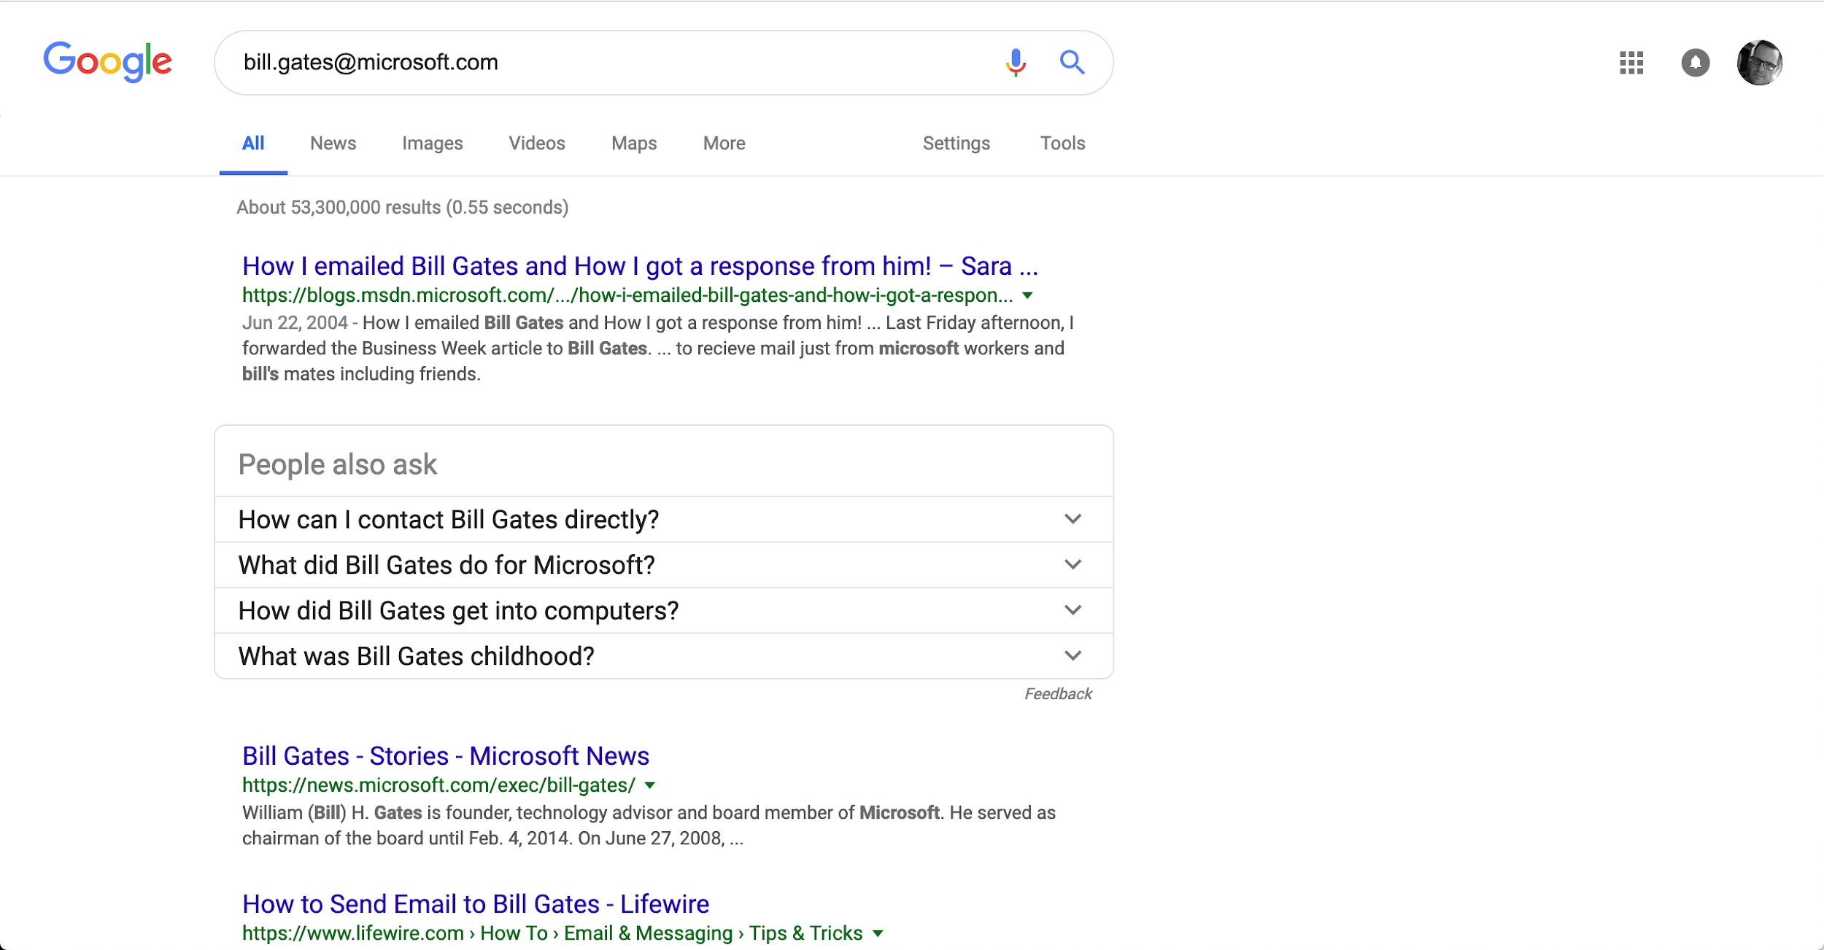Switch to the Videos tab
Screen dimensions: 1824x950
click(x=537, y=144)
